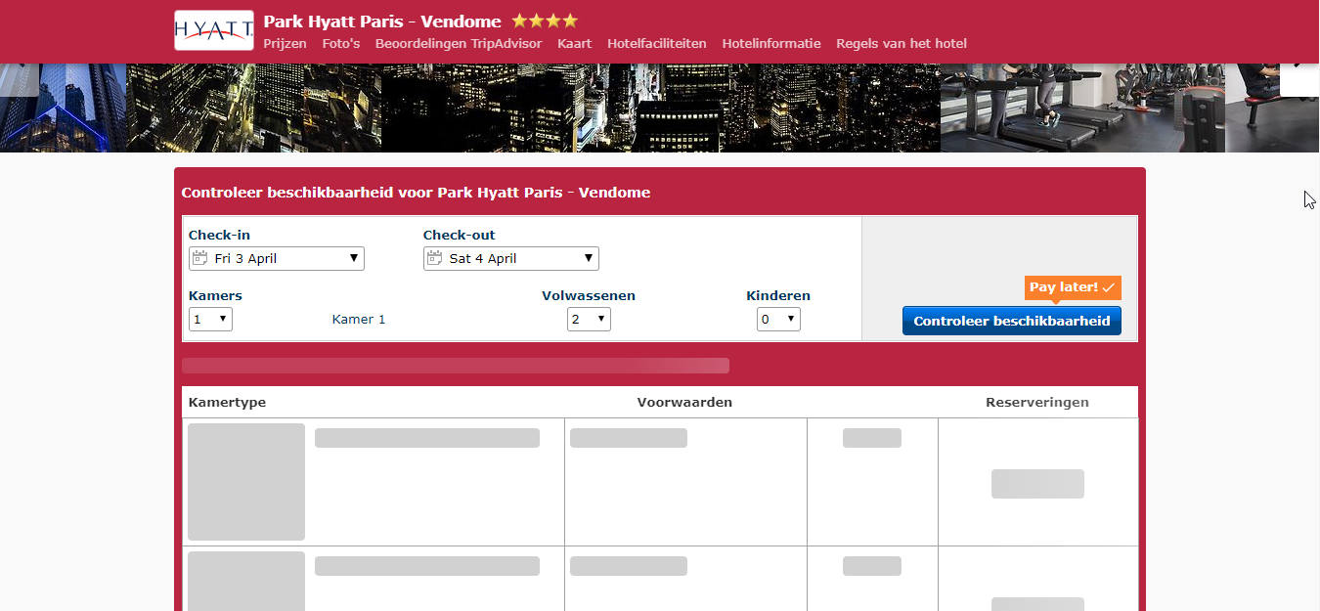Click the Kamers label
This screenshot has width=1320, height=611.
pyautogui.click(x=215, y=296)
